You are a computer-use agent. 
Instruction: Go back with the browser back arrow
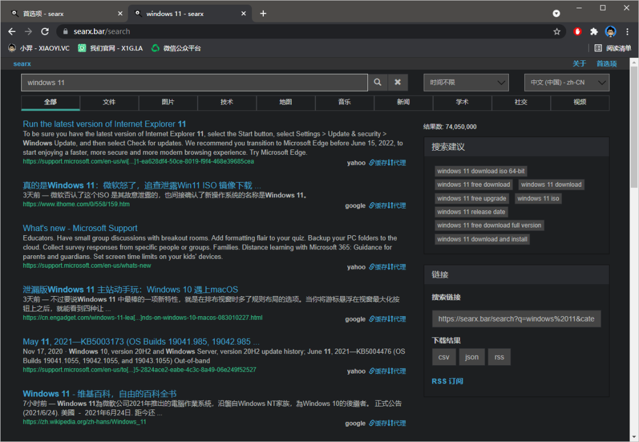point(12,31)
